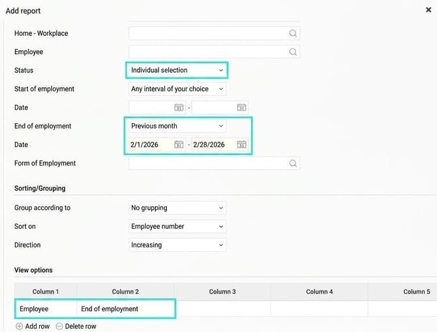Screen dimensions: 437x332
Task: Open calendar for start of employment from-date
Action: pos(179,108)
